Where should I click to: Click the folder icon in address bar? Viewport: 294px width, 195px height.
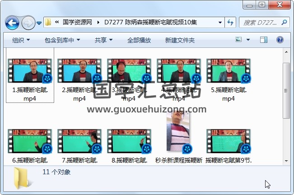point(48,22)
